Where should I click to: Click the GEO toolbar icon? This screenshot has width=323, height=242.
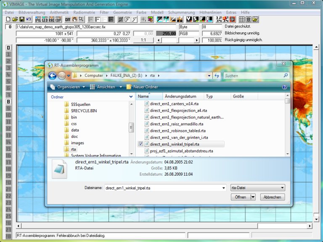click(x=45, y=19)
